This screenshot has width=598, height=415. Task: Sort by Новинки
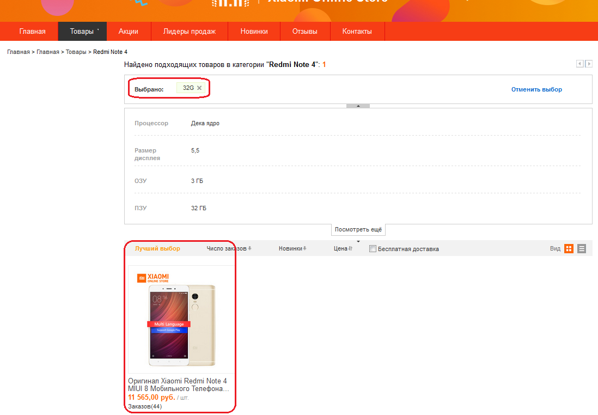tap(292, 249)
